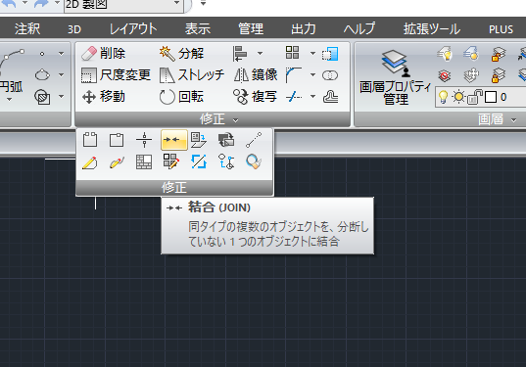Image resolution: width=526 pixels, height=367 pixels.
Task: Click the layer icon with red prohibition sign
Action: 445,75
